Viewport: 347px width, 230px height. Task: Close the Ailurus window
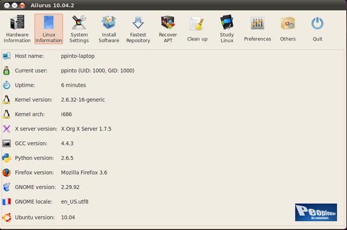click(22, 5)
